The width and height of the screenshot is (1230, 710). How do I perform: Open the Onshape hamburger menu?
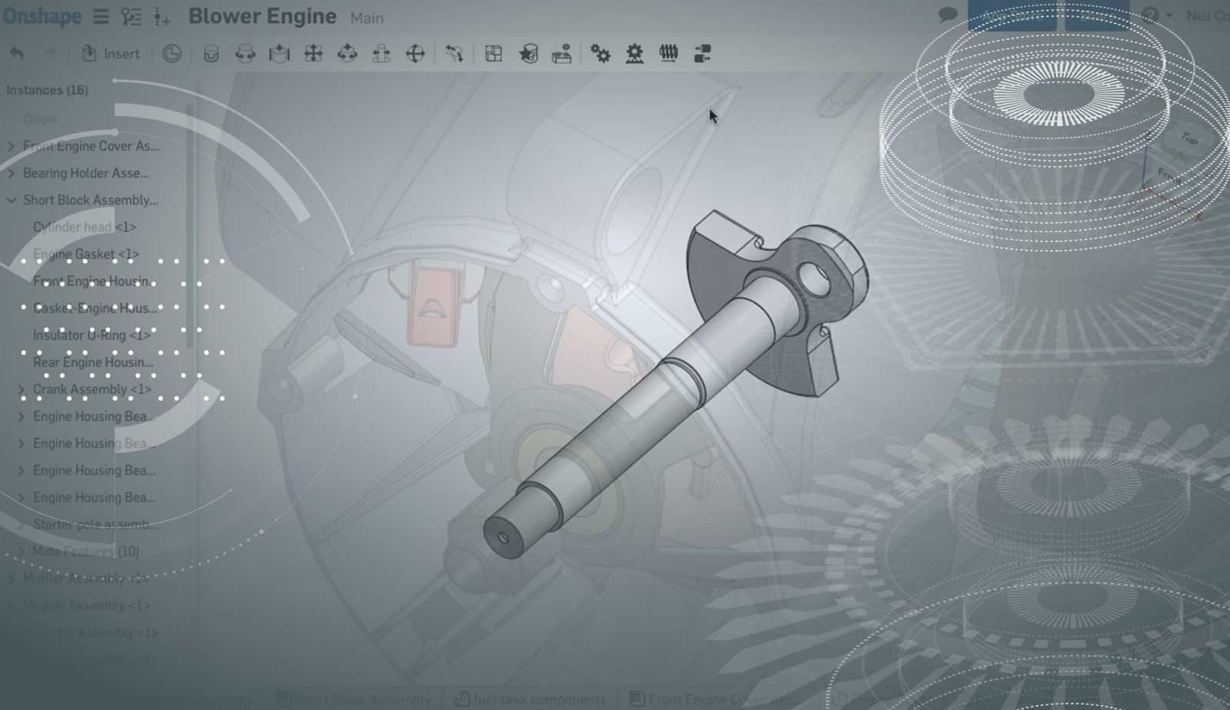pos(101,16)
